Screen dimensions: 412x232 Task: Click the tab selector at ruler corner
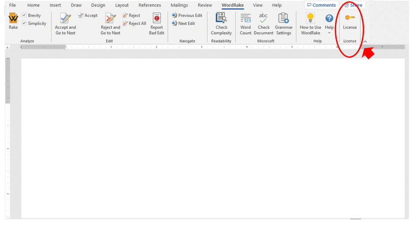tap(7, 47)
